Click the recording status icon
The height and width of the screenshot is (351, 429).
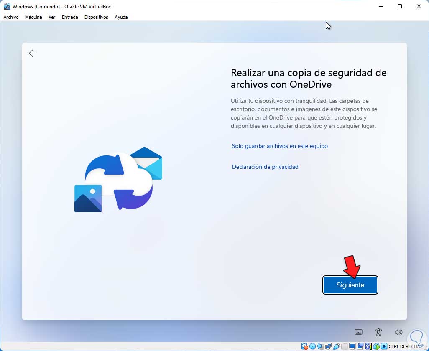tap(360, 346)
